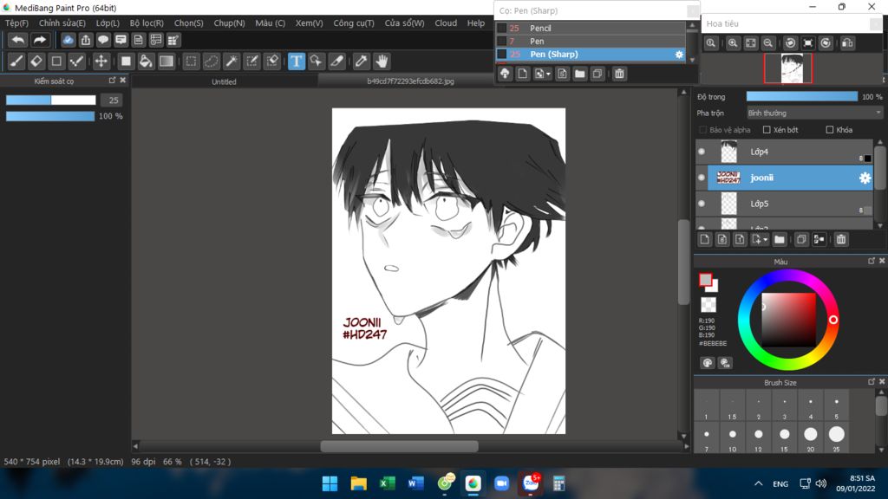This screenshot has width=888, height=499.
Task: Click the speech bubble icon
Action: pyautogui.click(x=103, y=40)
